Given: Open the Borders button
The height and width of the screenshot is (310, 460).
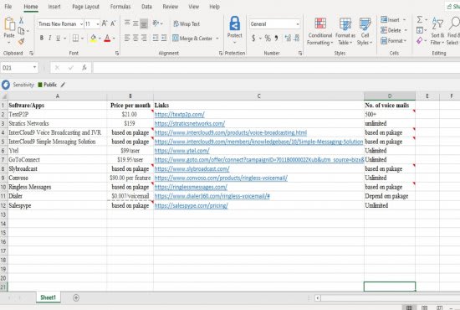Looking at the screenshot, I should coord(75,38).
